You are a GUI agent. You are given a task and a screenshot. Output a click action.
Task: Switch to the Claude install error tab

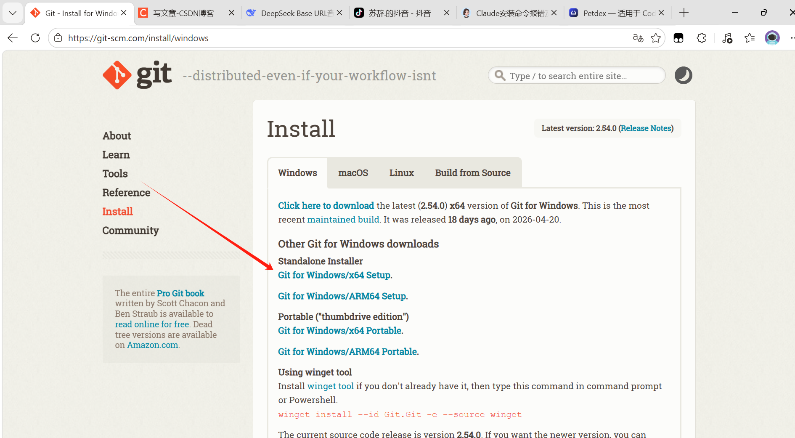[x=509, y=13]
